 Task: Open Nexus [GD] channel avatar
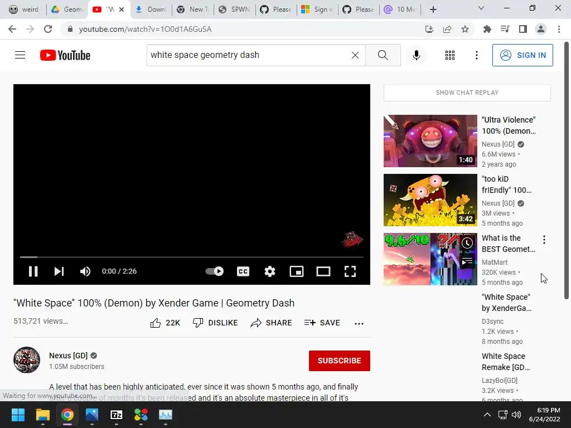pos(27,360)
